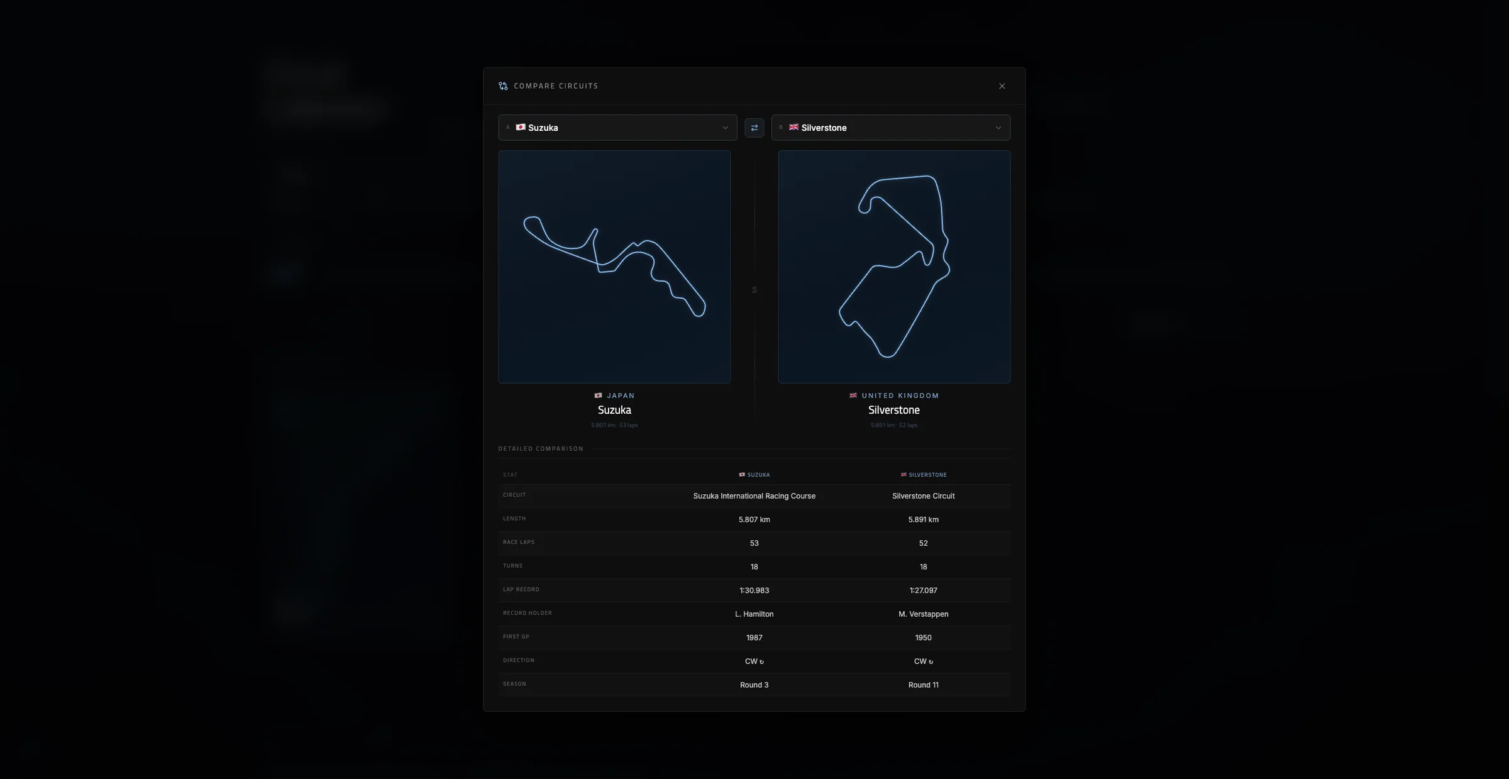Image resolution: width=1509 pixels, height=779 pixels.
Task: Click the UNITED KINGDOM country label
Action: click(900, 395)
